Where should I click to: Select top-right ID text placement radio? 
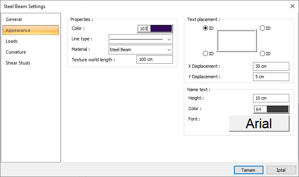pos(262,28)
